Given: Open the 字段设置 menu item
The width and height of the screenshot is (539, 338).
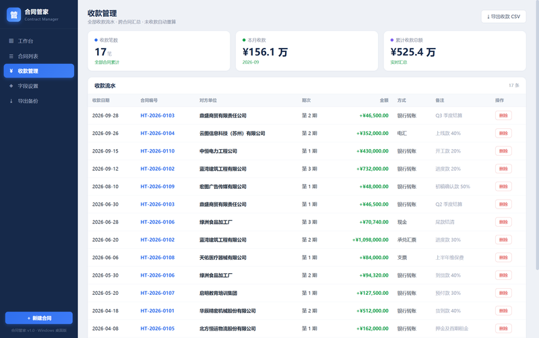Looking at the screenshot, I should click(39, 86).
